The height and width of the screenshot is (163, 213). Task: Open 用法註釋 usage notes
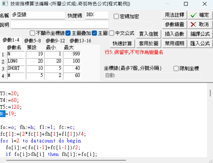click(175, 15)
